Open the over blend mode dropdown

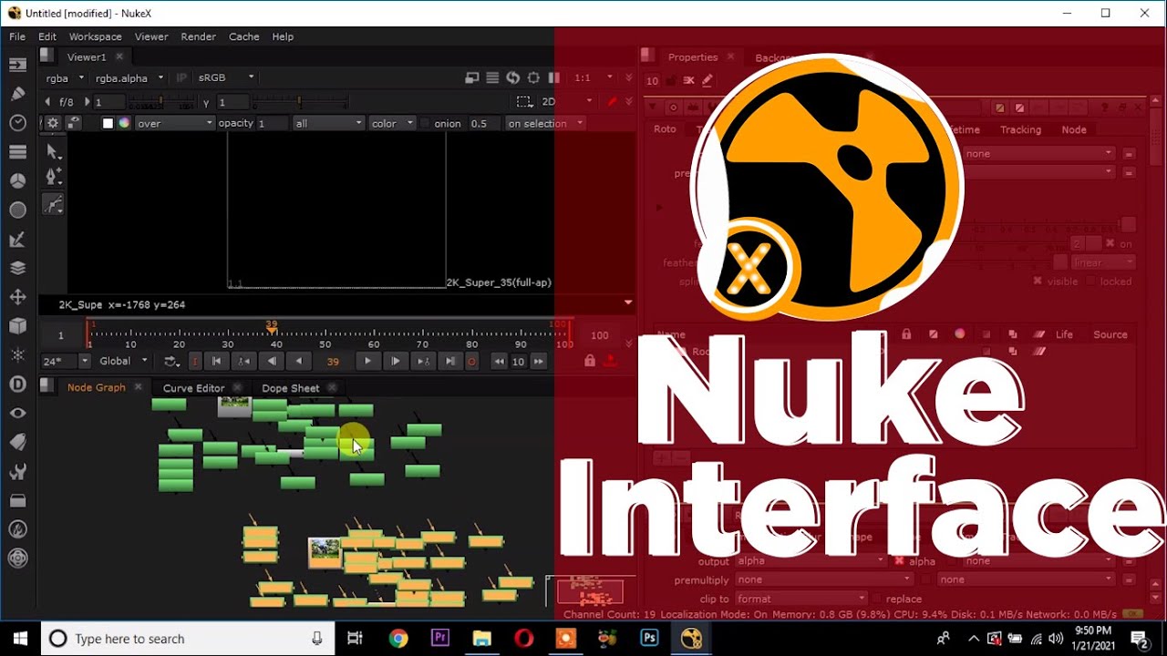pos(174,123)
